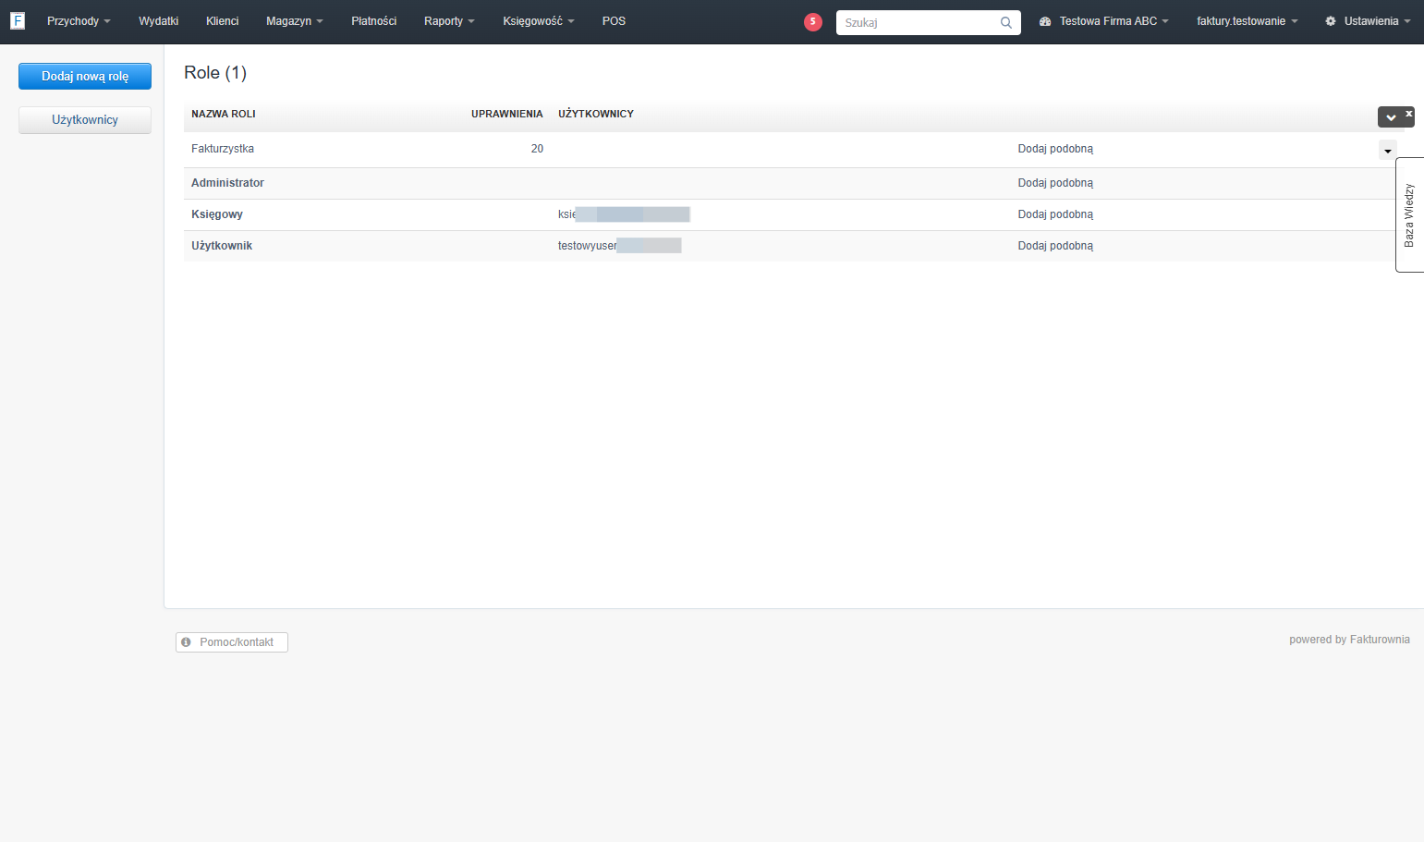The image size is (1424, 842).
Task: Click the UPRAWNIENIA column header
Action: click(x=507, y=114)
